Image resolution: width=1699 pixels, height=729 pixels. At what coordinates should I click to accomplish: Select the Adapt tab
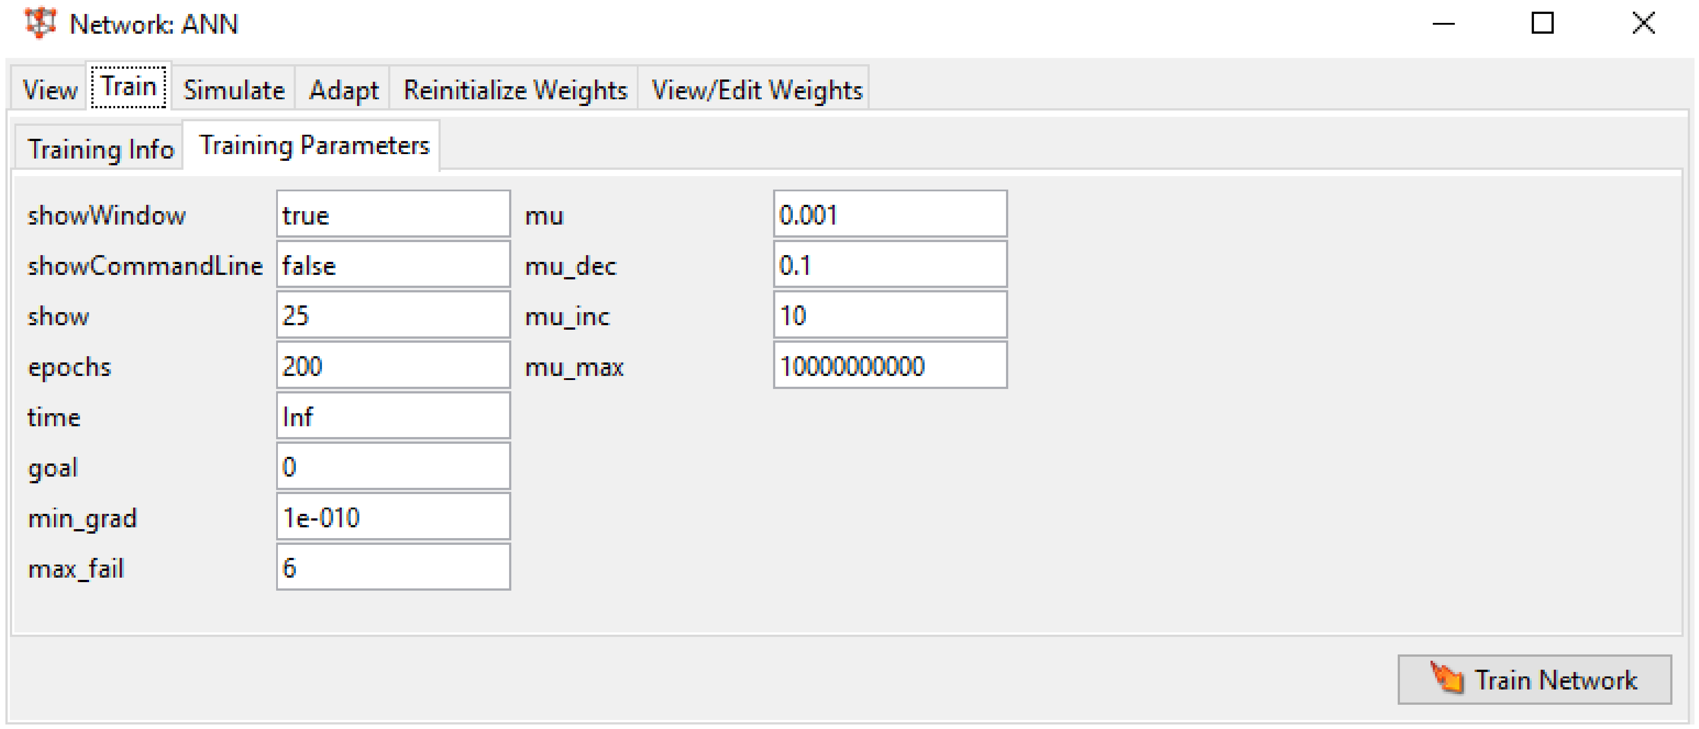pyautogui.click(x=343, y=89)
